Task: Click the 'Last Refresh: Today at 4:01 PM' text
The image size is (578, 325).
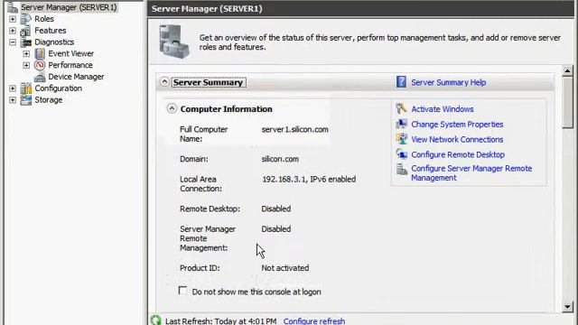Action: click(220, 321)
